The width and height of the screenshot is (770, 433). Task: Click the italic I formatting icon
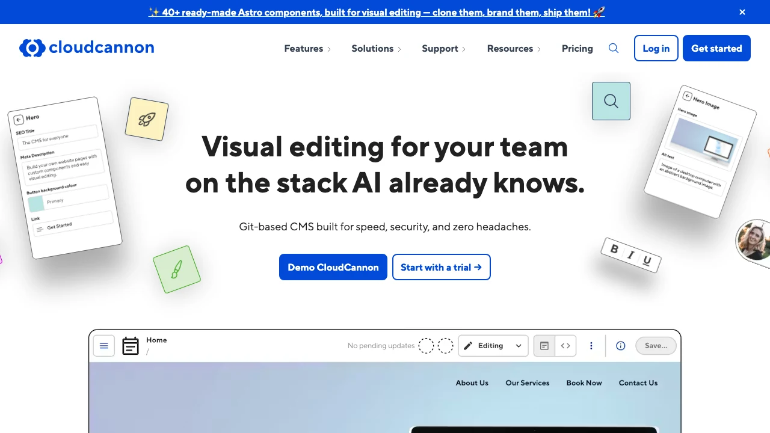point(630,255)
